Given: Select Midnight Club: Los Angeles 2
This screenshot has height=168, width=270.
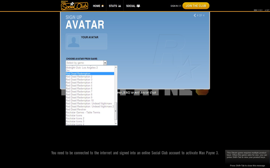Looking at the screenshot, I should pos(90,68).
